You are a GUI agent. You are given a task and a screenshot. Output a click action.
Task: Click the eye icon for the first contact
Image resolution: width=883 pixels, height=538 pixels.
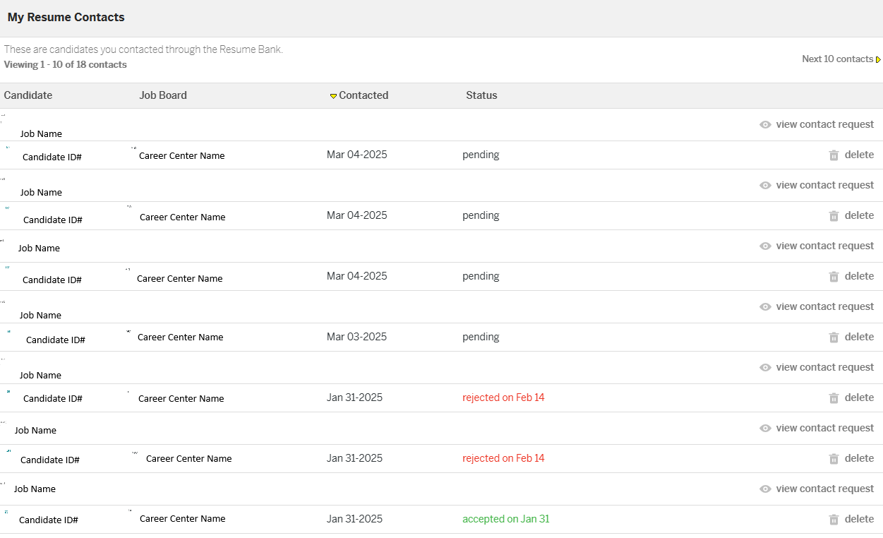(765, 125)
